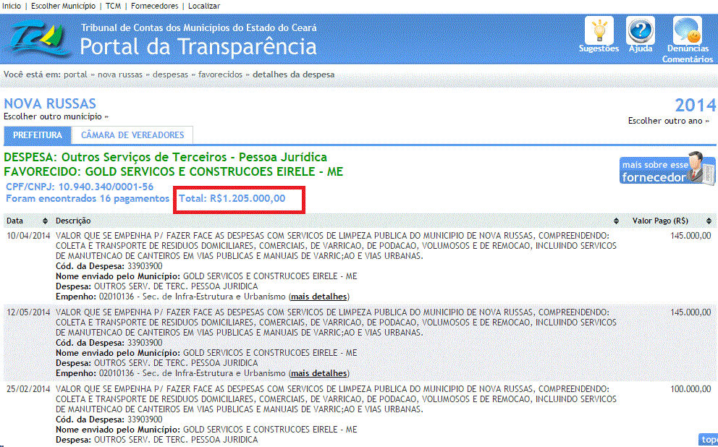Image resolution: width=718 pixels, height=447 pixels.
Task: Go to Inicio in top menu
Action: coord(12,6)
